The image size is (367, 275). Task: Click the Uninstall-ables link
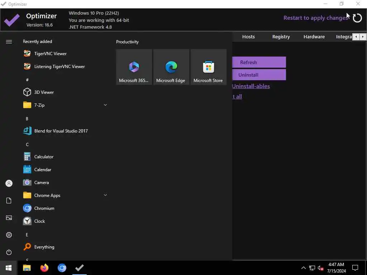(x=251, y=86)
